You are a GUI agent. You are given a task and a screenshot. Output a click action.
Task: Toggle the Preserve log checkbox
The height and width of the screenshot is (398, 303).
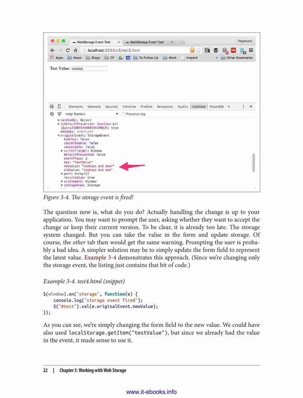click(x=123, y=114)
